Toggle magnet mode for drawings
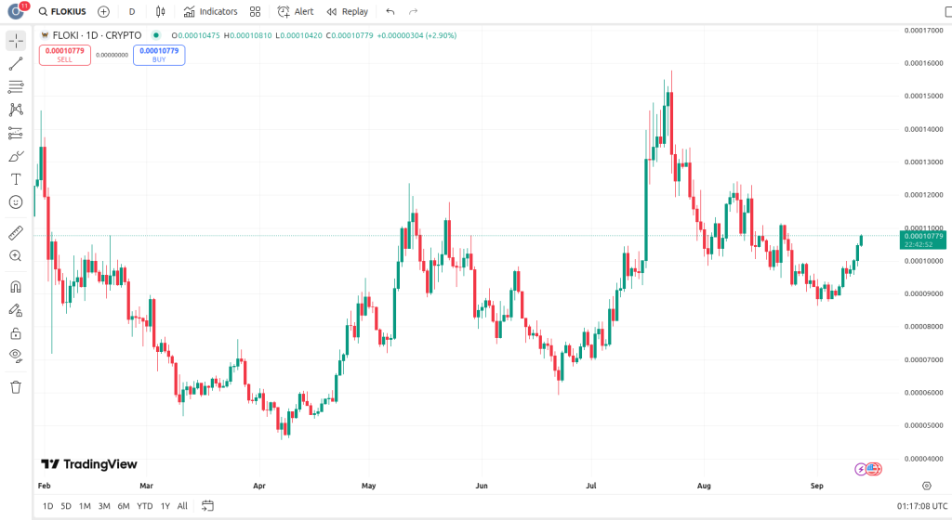The image size is (952, 520). [16, 287]
